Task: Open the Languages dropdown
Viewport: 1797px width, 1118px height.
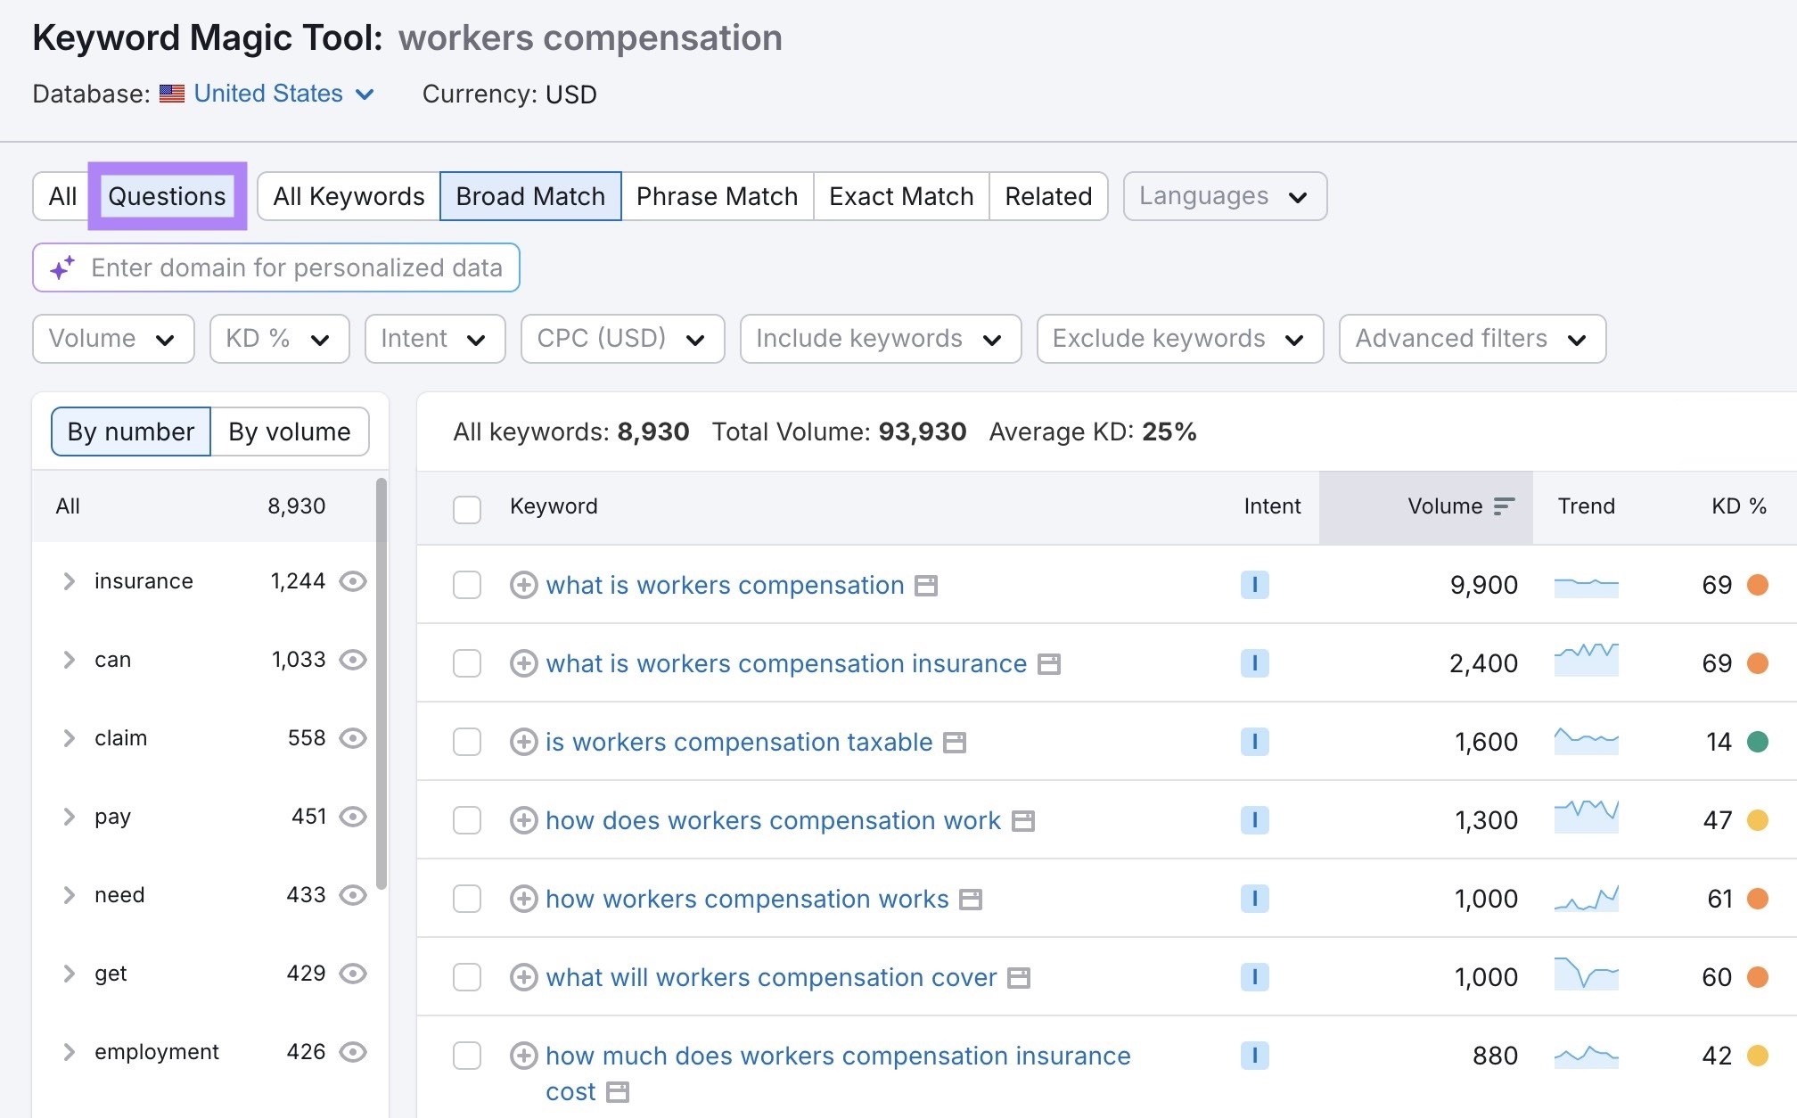Action: [1225, 196]
